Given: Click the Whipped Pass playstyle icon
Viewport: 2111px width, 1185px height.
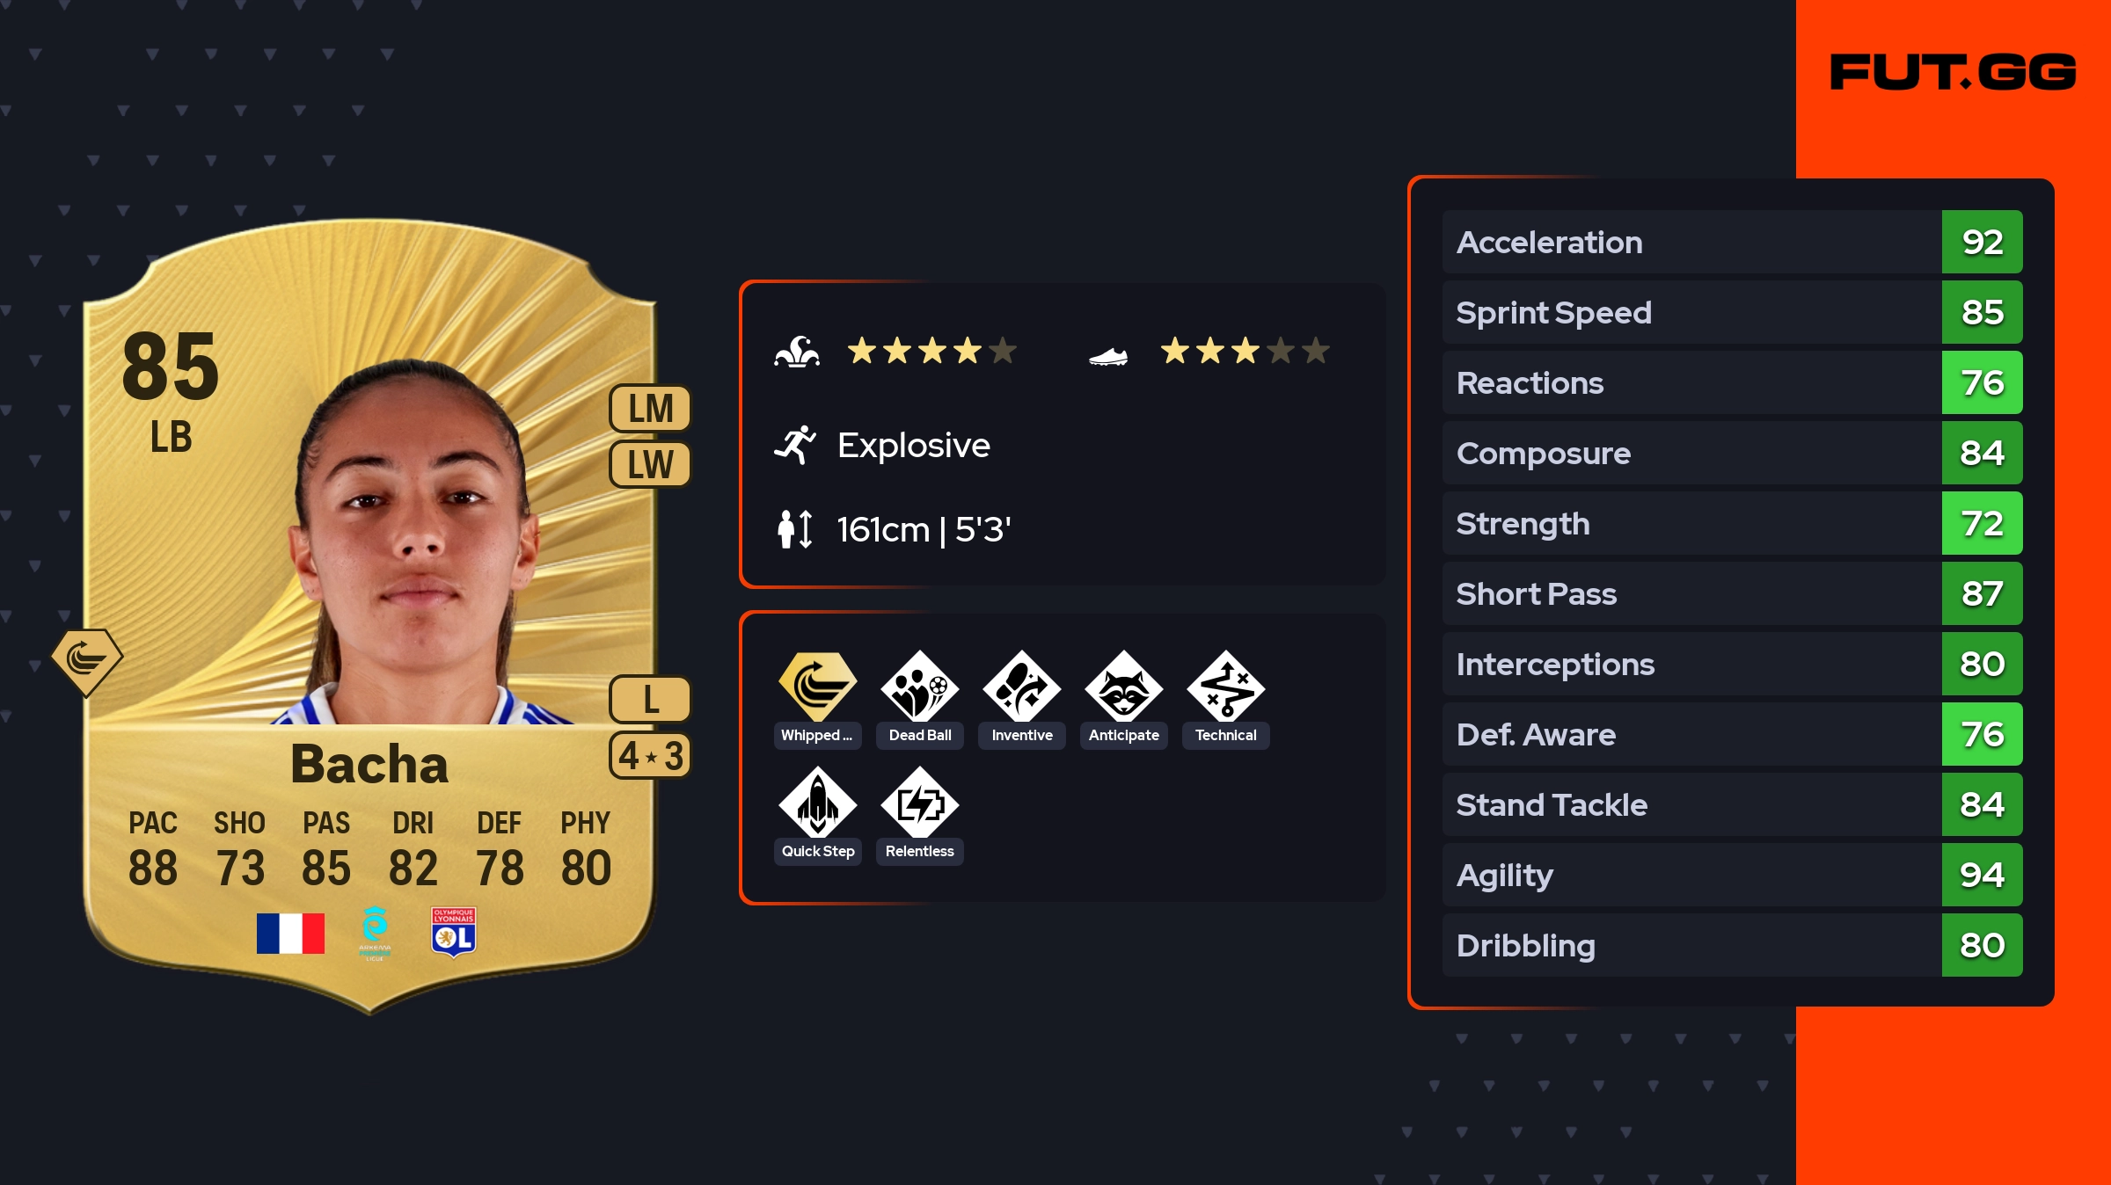Looking at the screenshot, I should coord(817,687).
